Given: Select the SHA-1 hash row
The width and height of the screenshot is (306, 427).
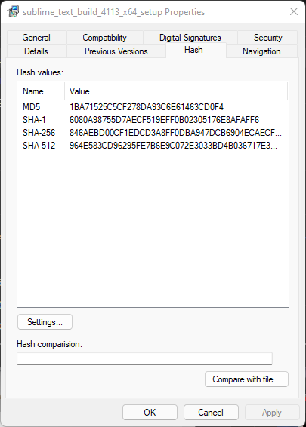Looking at the screenshot, I should tap(153, 119).
